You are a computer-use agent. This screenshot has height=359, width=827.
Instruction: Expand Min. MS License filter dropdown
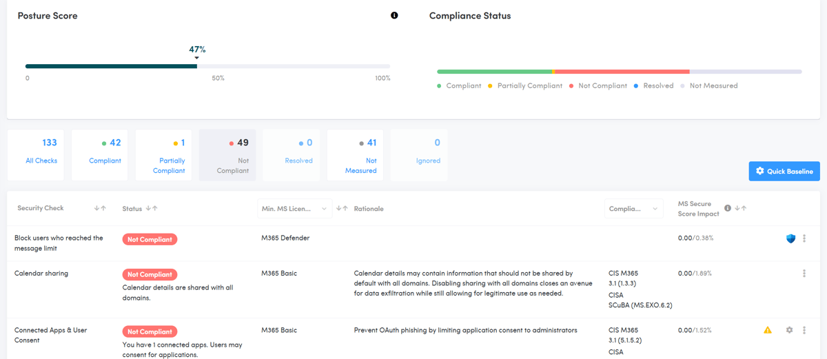pos(295,209)
